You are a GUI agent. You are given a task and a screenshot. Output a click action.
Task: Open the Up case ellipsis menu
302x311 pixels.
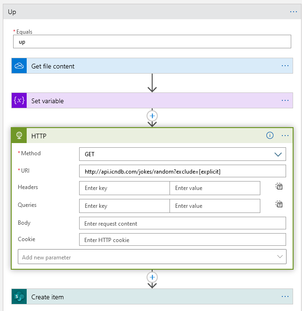click(294, 12)
